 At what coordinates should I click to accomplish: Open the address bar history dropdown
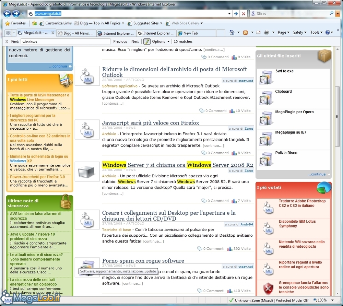click(x=229, y=14)
